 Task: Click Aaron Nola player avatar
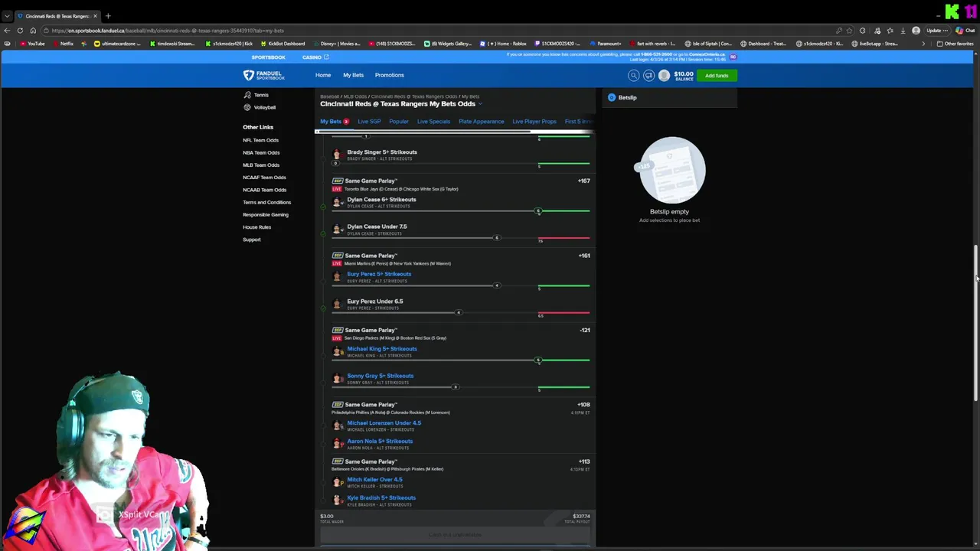point(337,444)
